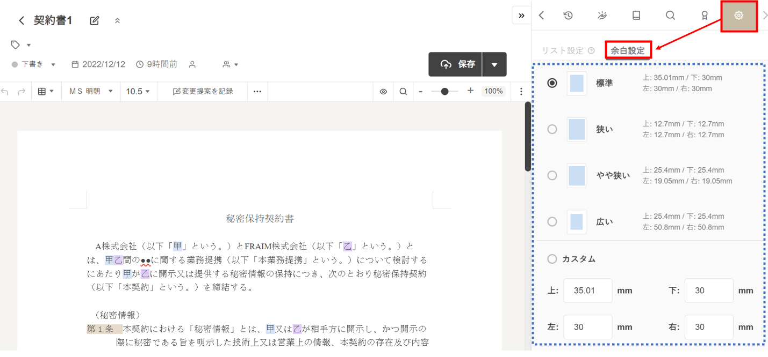This screenshot has width=768, height=357.
Task: Click the zoom slider handle
Action: (x=444, y=92)
